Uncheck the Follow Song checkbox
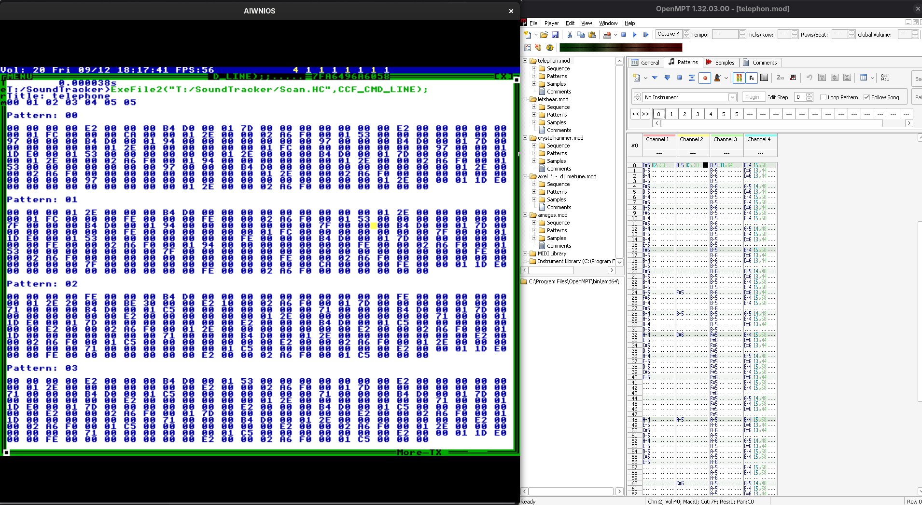 point(867,97)
